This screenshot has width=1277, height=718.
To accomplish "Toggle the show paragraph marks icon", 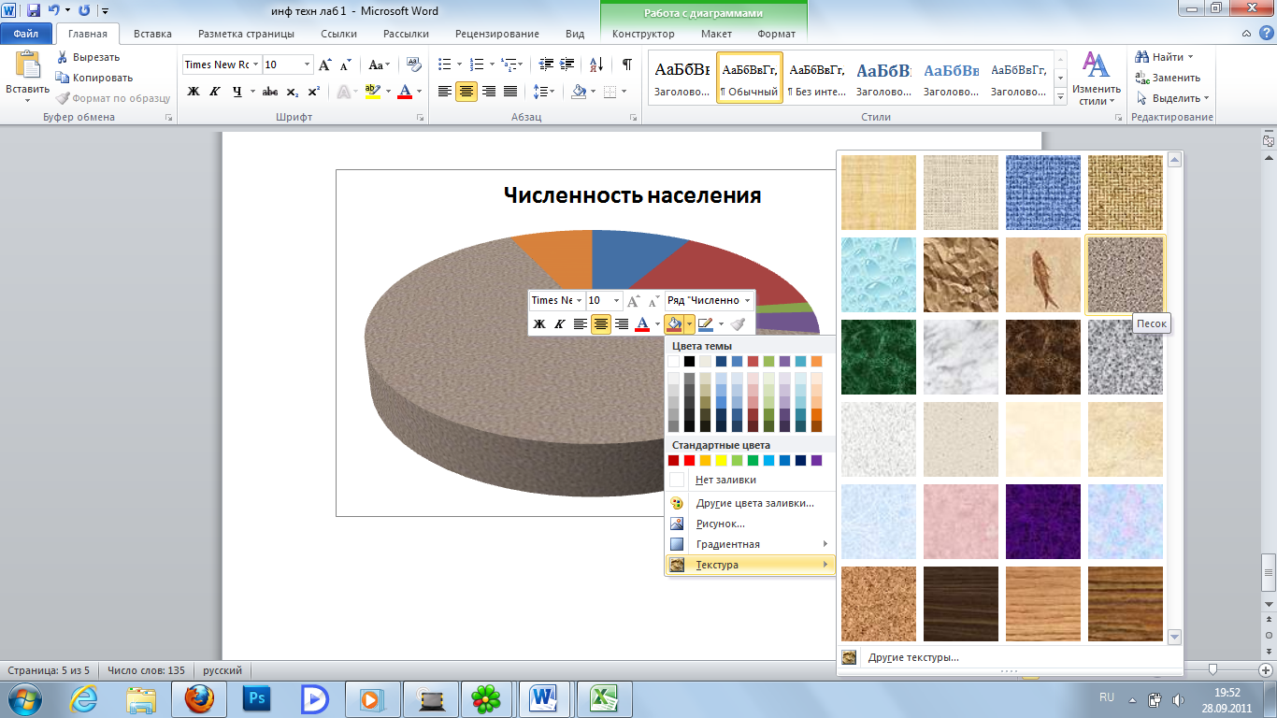I will (626, 65).
